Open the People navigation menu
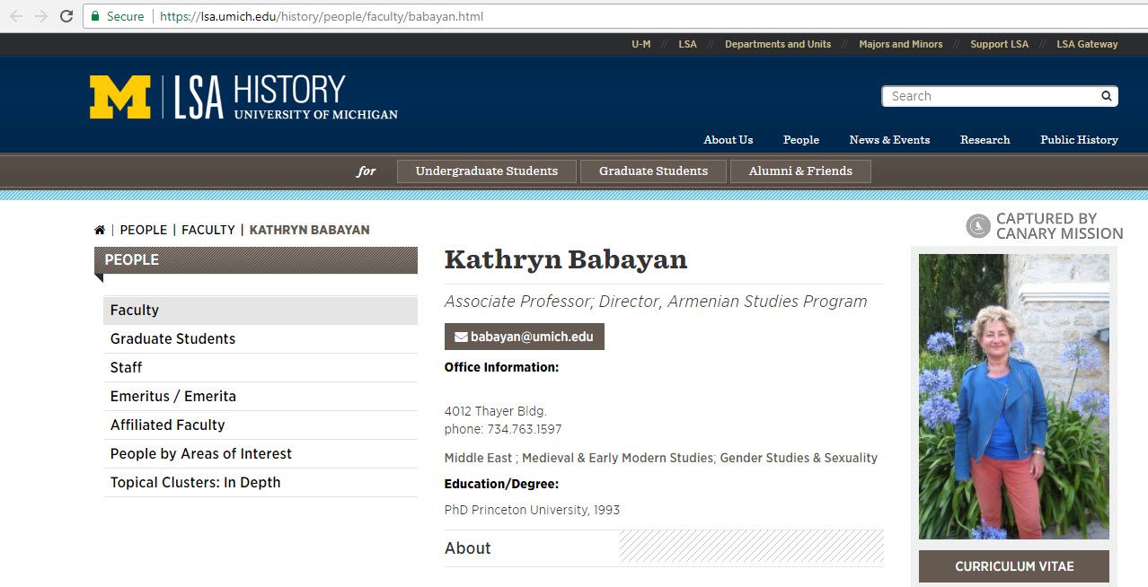 (800, 140)
